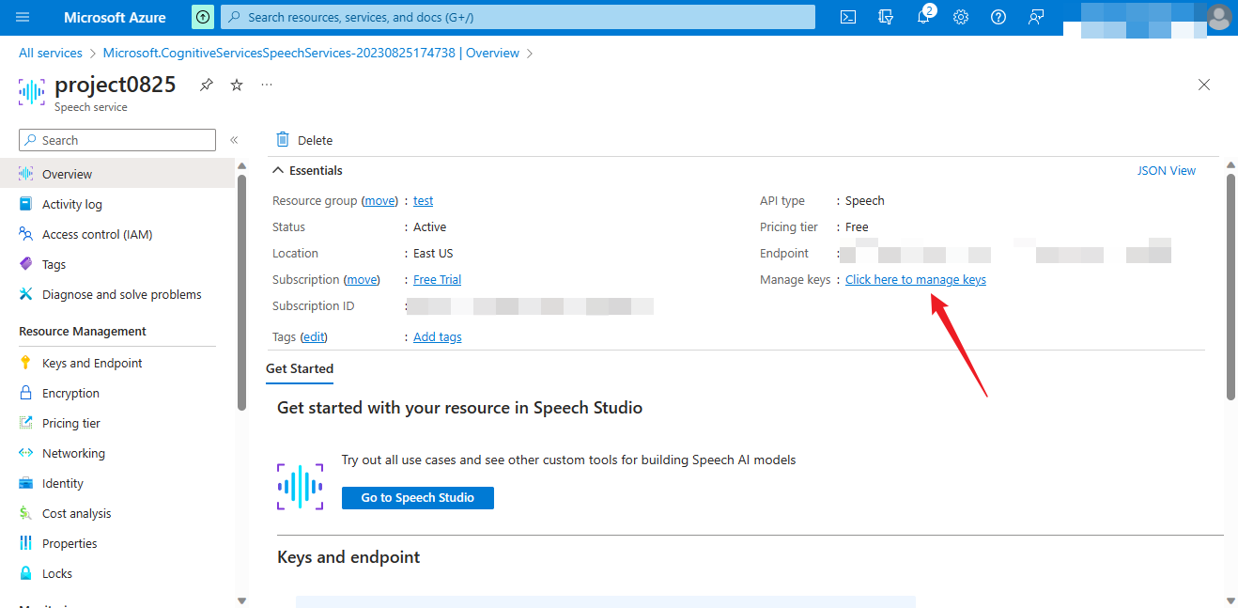
Task: Close the project0825 blade
Action: [1204, 85]
